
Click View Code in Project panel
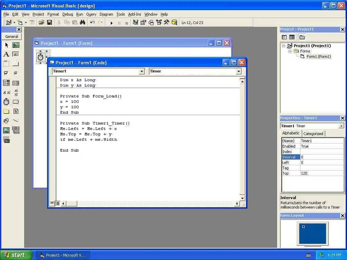(284, 37)
